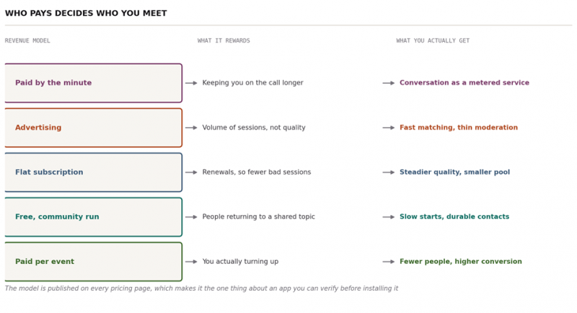Click the arrow after the Advertising box

coord(191,128)
